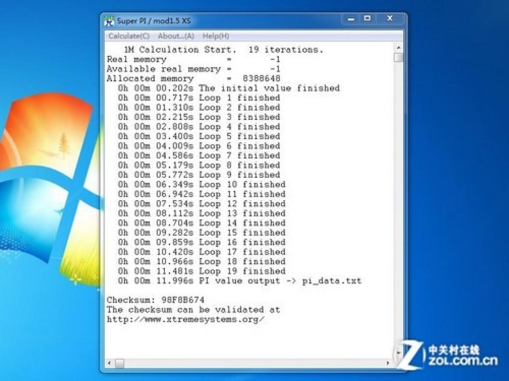The width and height of the screenshot is (509, 381).
Task: Click the 'Loop 1 finished' line
Action: click(199, 98)
